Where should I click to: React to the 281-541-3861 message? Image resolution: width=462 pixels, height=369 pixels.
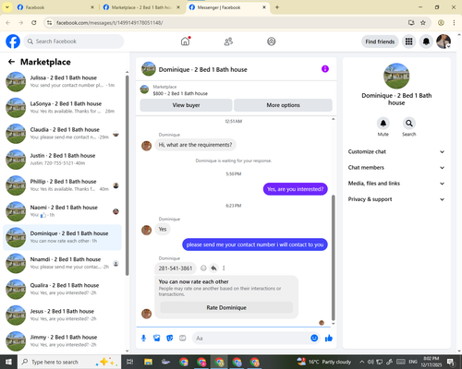[203, 268]
